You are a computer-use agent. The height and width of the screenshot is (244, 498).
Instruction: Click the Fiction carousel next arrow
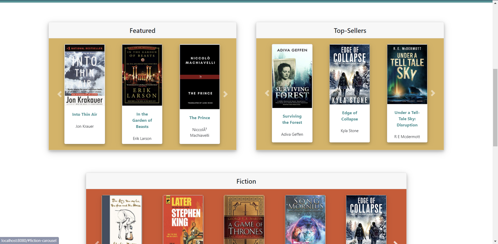click(396, 242)
